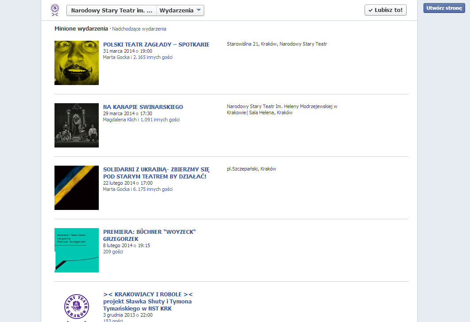
Task: Click the Utwórz stronę button
Action: click(x=444, y=8)
